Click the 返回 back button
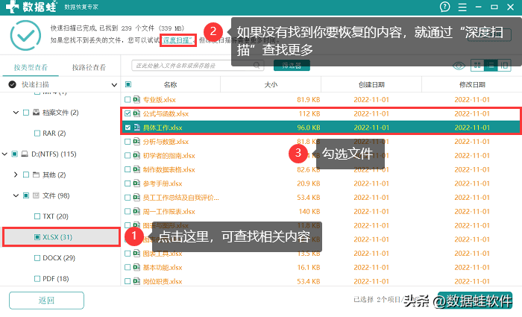 coord(46,301)
